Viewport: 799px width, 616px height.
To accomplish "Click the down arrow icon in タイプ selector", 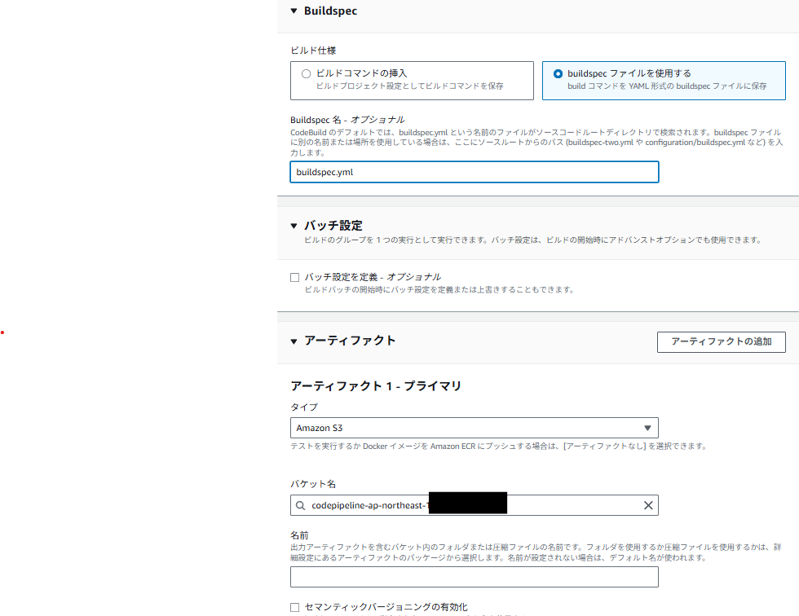I will tap(647, 428).
